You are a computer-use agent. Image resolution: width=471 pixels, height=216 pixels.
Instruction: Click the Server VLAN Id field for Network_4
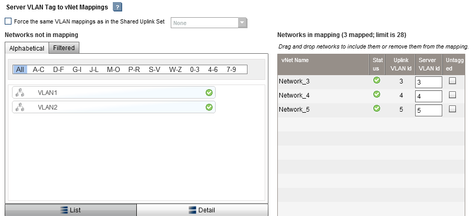[x=428, y=96]
